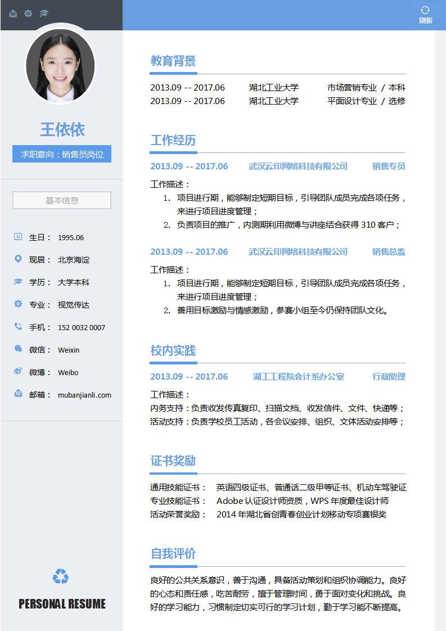Image resolution: width=446 pixels, height=631 pixels.
Task: Click the envelope icon in top bar
Action: click(x=13, y=13)
